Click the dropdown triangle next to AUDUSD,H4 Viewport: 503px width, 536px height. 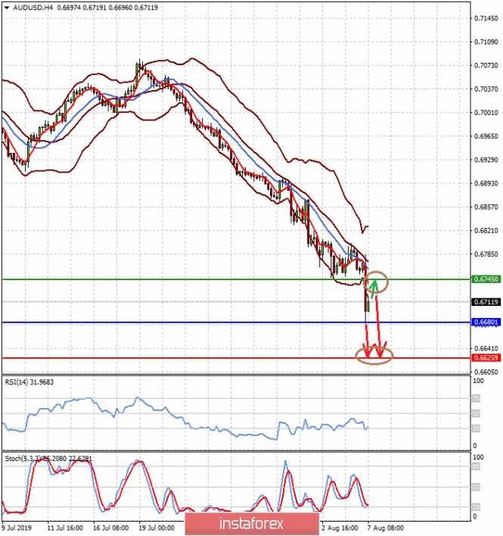[x=6, y=6]
